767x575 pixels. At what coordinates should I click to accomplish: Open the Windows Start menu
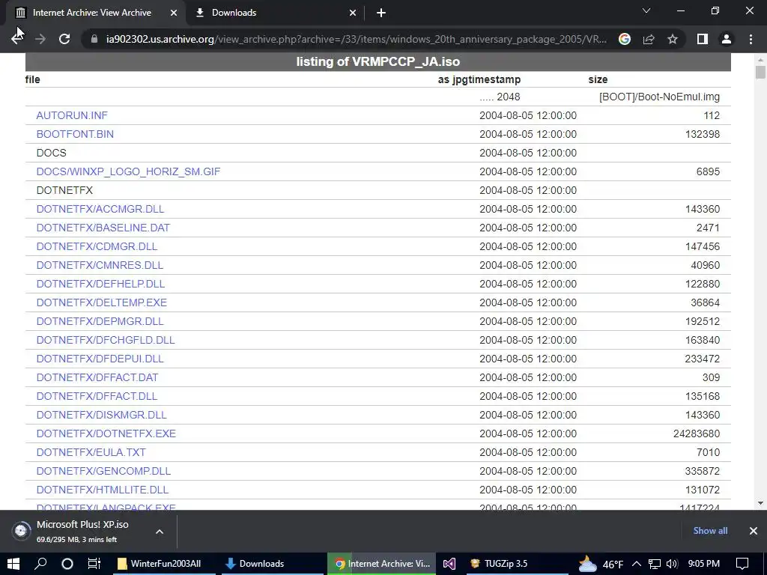[13, 564]
